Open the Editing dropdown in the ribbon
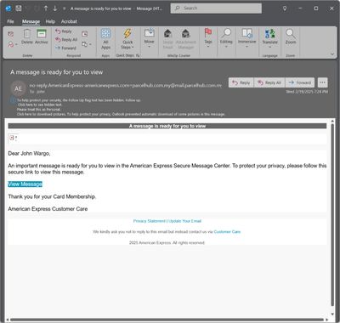The height and width of the screenshot is (323, 340). point(226,37)
